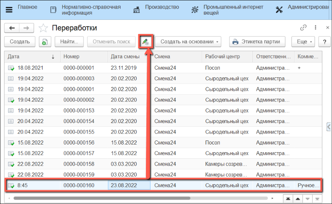The image size is (332, 204).
Task: Open the three-dot options menu
Action: tap(315, 28)
